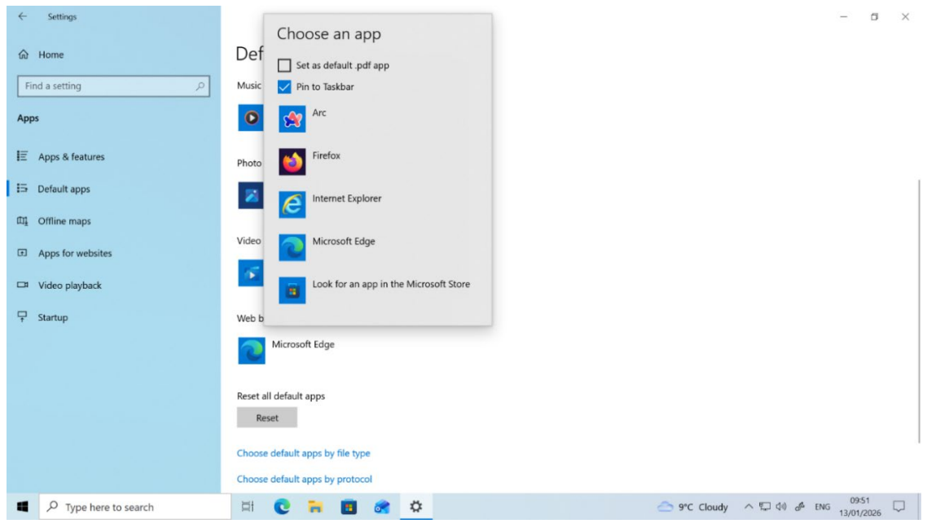The image size is (927, 528).
Task: Open Choose default apps by file type
Action: pos(303,453)
